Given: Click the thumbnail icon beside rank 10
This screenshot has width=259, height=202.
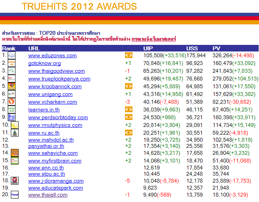Looking at the screenshot, I should coord(14,125).
